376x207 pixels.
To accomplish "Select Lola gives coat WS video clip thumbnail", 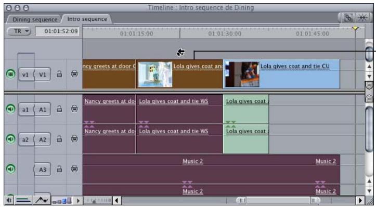I will (155, 74).
